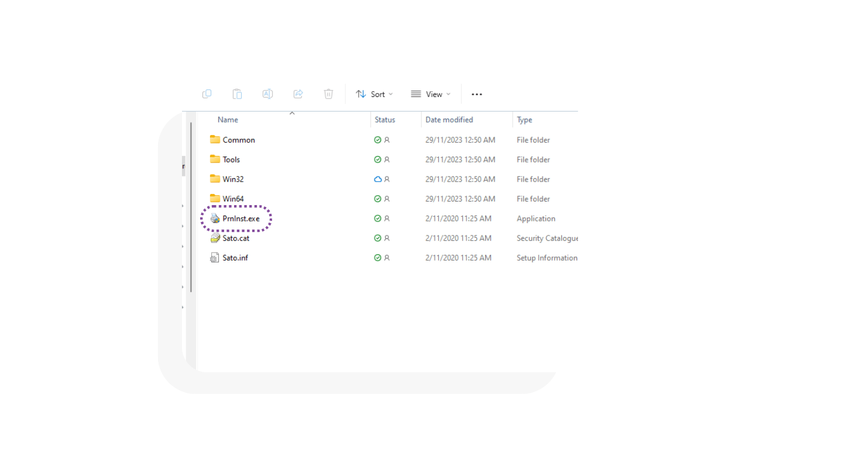
Task: Click the Copy icon in the toolbar
Action: [x=207, y=93]
